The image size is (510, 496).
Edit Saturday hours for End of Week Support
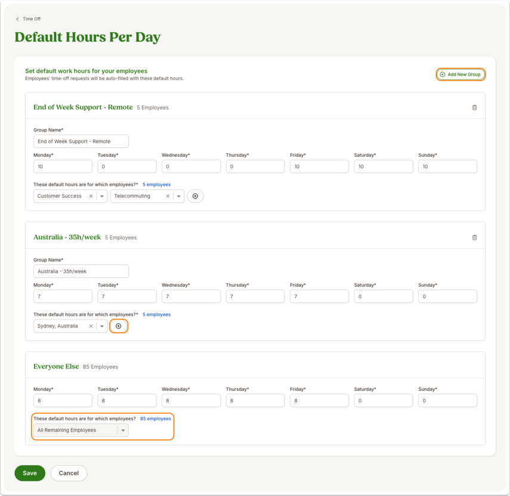[384, 166]
